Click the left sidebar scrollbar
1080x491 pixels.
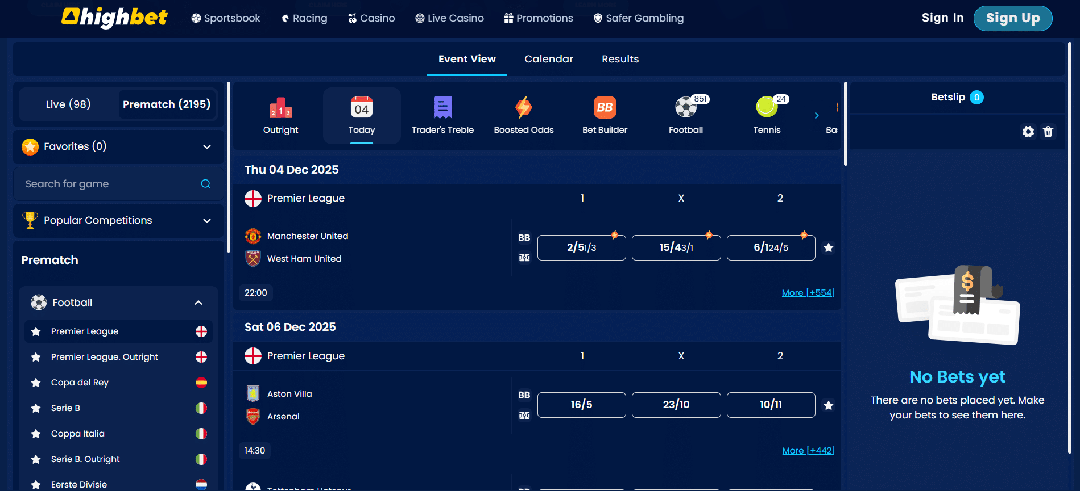click(229, 167)
